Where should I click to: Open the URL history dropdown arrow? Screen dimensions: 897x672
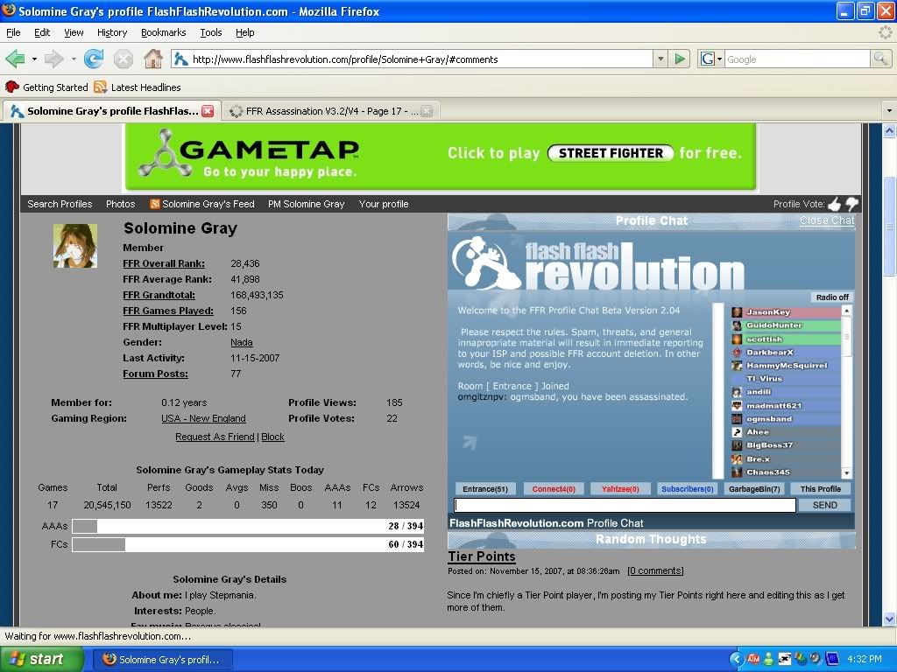click(660, 59)
